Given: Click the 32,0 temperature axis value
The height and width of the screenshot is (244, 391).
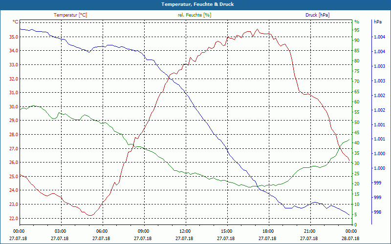Looking at the screenshot, I should point(14,79).
